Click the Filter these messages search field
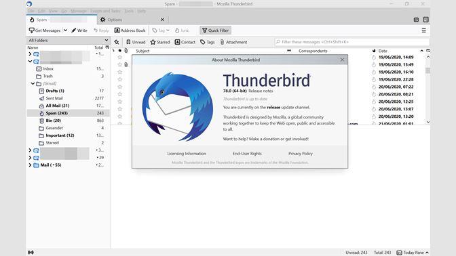456x256 pixels. (x=352, y=42)
